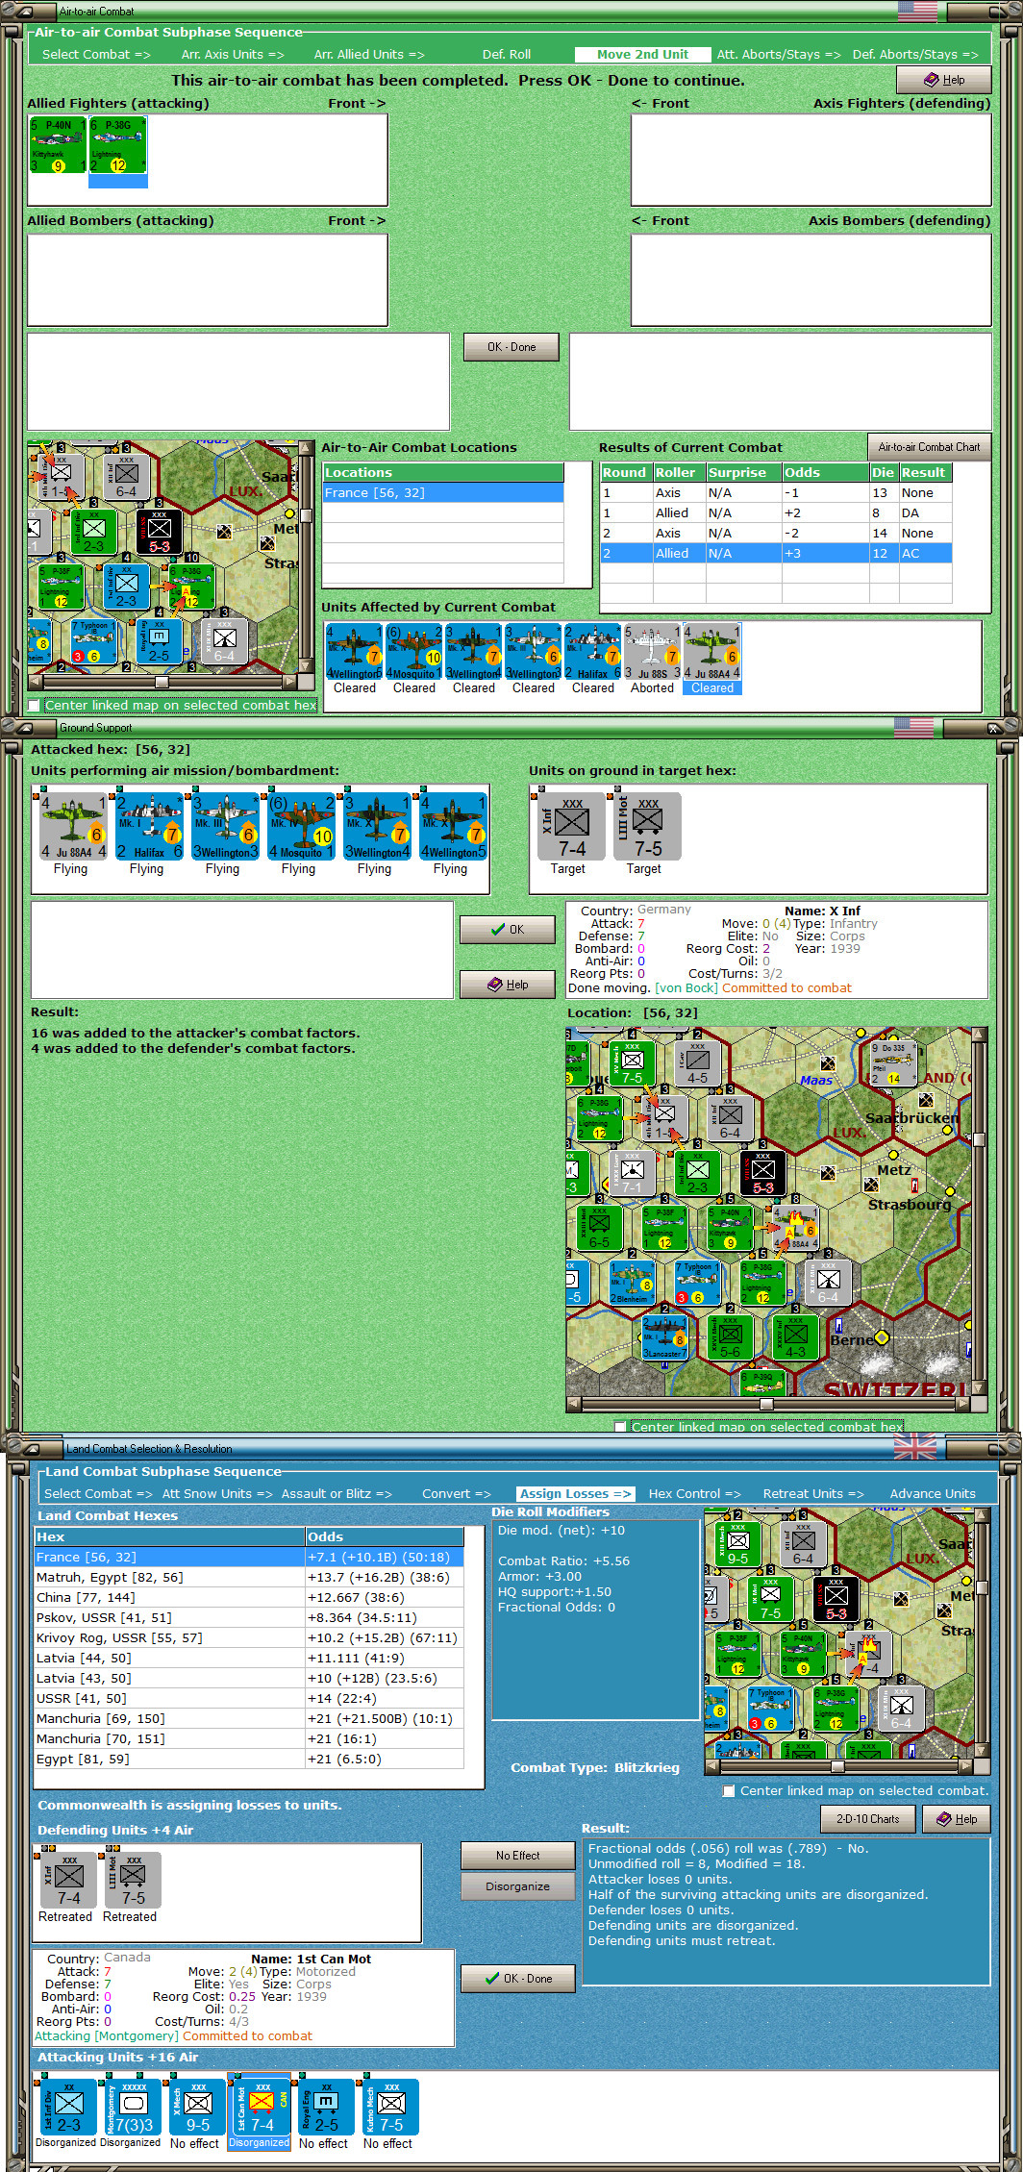Click US flag in Ground Support title bar

click(x=913, y=727)
